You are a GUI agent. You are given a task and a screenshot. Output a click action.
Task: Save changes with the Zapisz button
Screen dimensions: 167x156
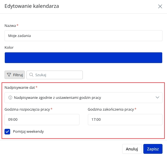point(153,149)
